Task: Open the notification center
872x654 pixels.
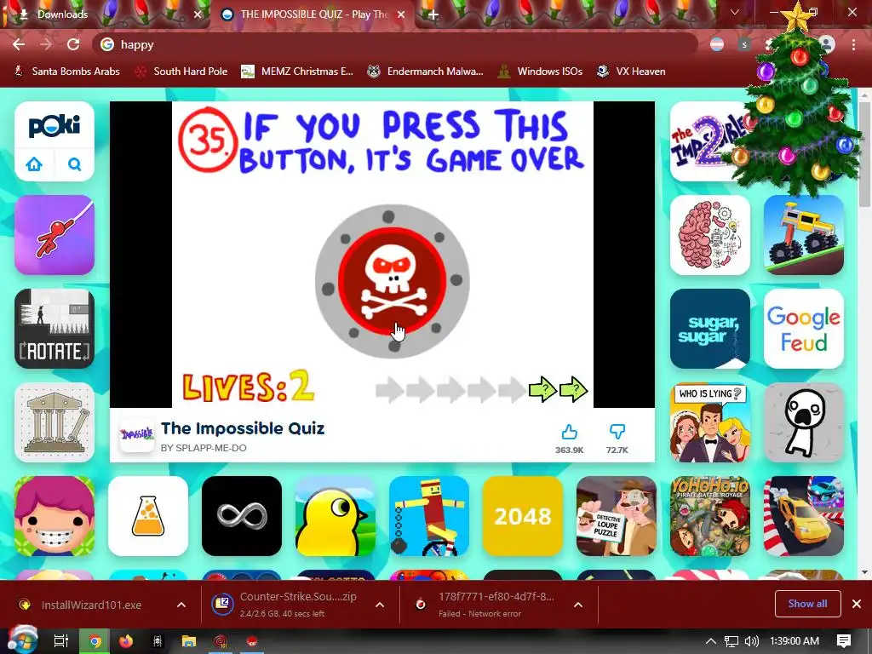Action: point(844,641)
